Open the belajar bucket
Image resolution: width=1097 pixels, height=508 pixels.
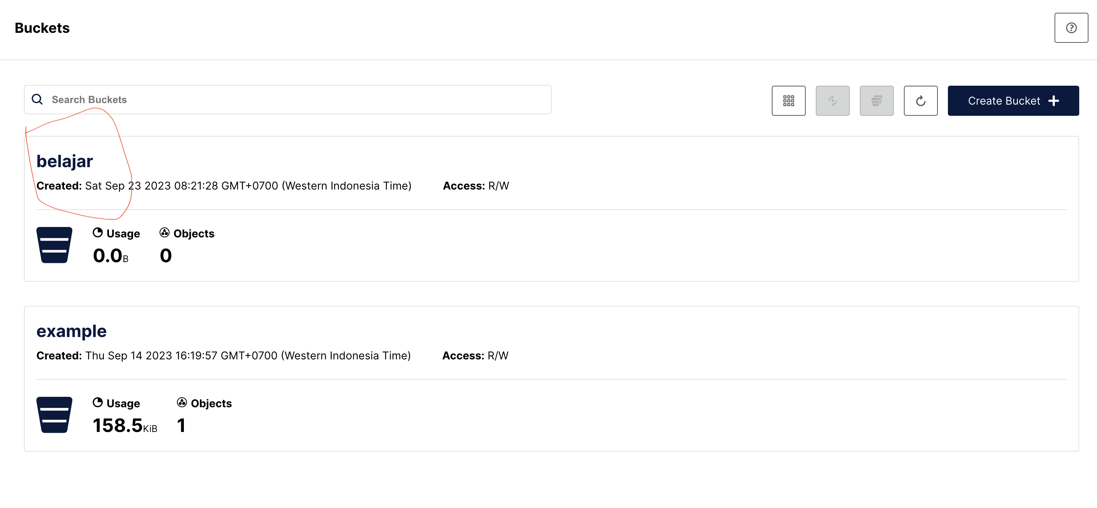click(x=65, y=161)
